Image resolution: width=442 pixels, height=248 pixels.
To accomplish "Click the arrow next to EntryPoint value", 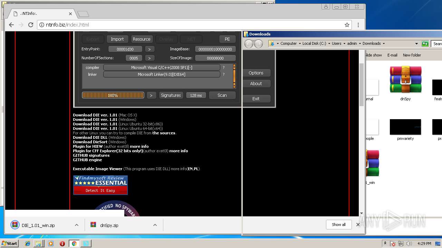I will [150, 49].
